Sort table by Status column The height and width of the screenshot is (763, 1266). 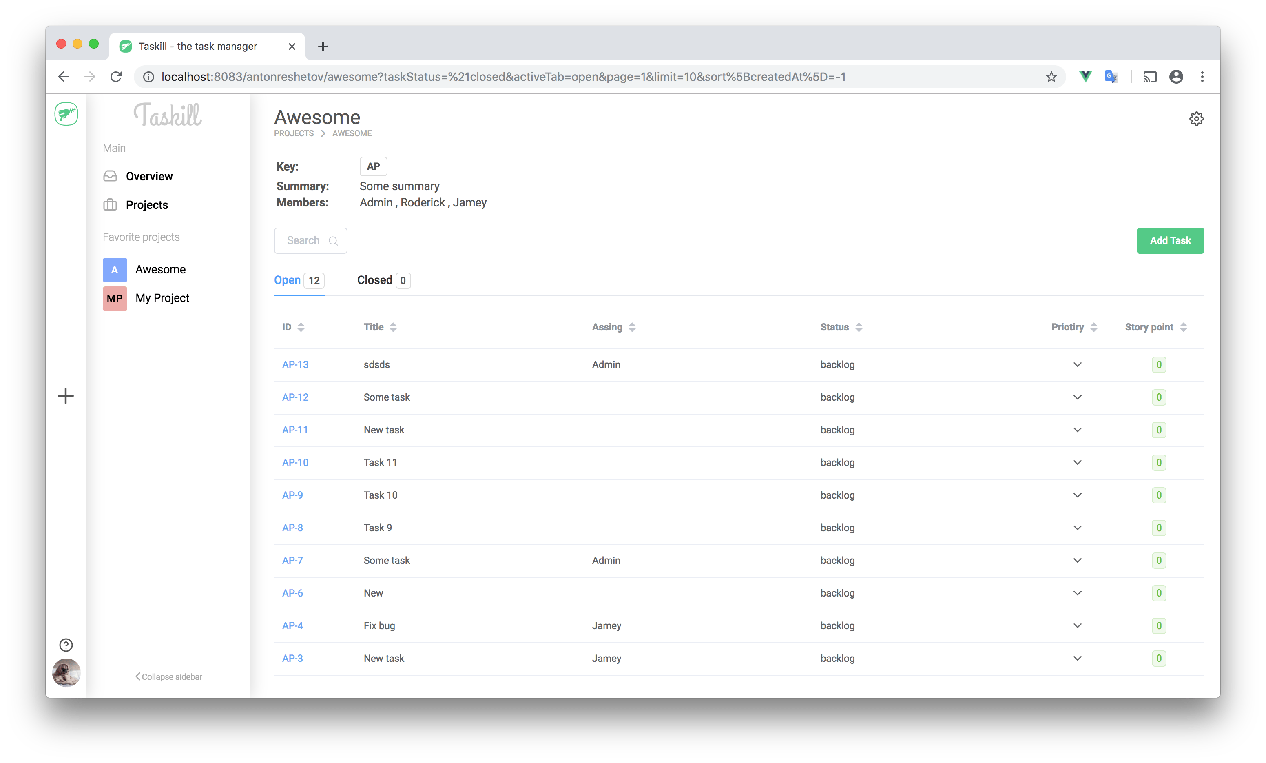[x=859, y=327]
